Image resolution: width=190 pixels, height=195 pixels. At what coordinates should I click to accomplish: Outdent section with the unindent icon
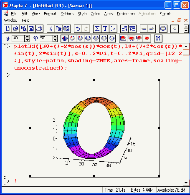(124, 29)
